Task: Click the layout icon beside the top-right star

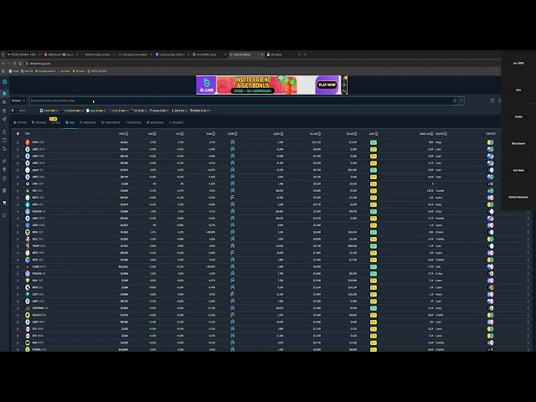Action: click(x=492, y=100)
